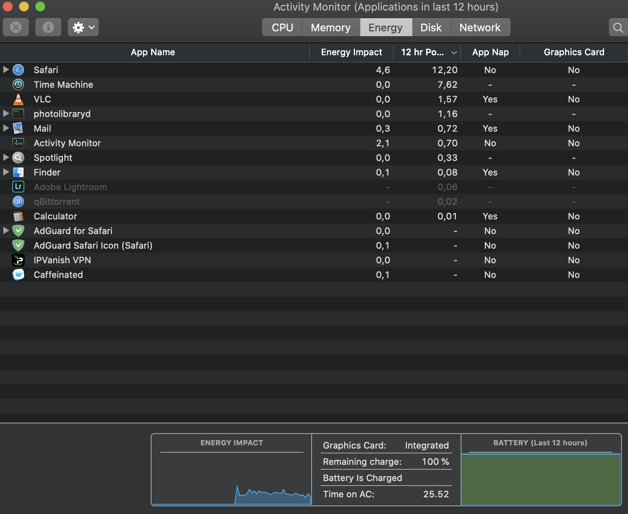Select the Activity Monitor app icon
Viewport: 628px width, 514px height.
(18, 143)
